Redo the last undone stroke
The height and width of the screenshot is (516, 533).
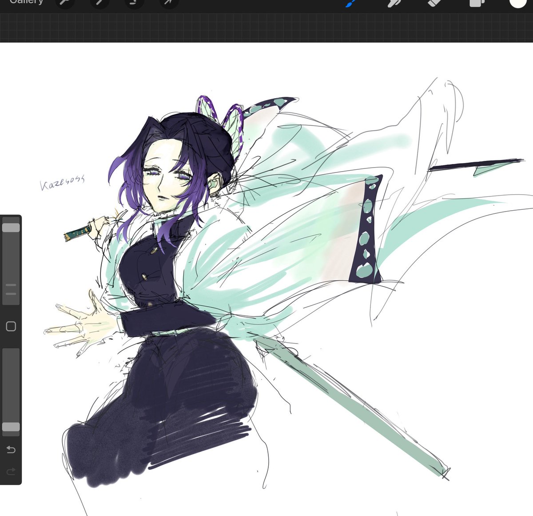(x=11, y=471)
